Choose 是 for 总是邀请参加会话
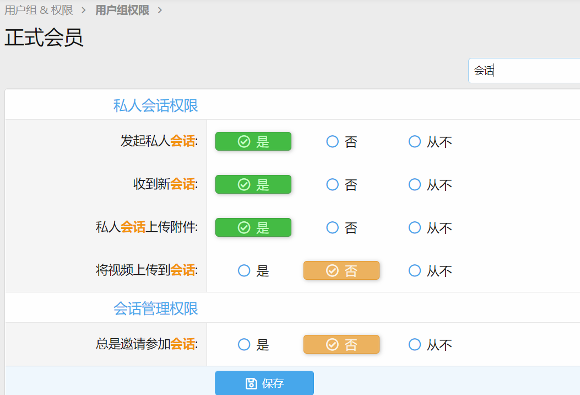580x395 pixels. coord(244,345)
